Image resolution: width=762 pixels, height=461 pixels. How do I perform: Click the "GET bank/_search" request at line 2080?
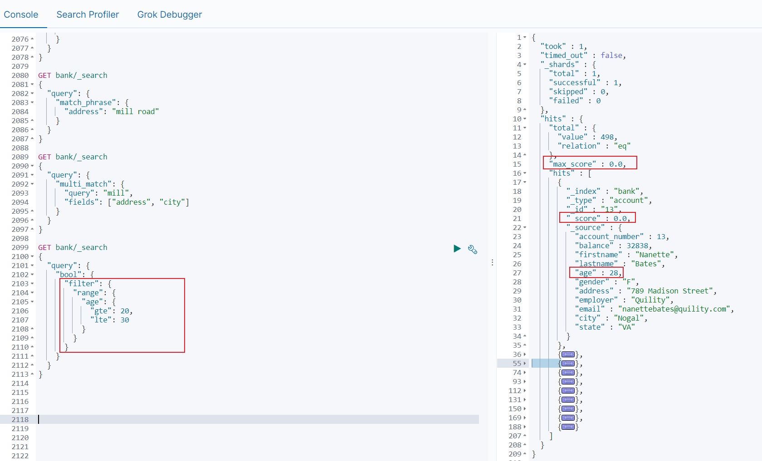73,75
